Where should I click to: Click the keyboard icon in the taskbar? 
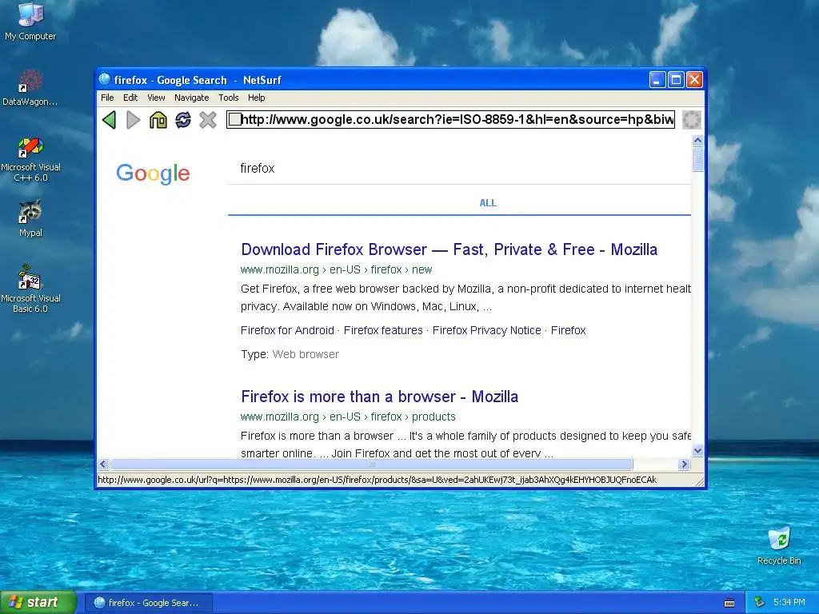click(x=729, y=603)
